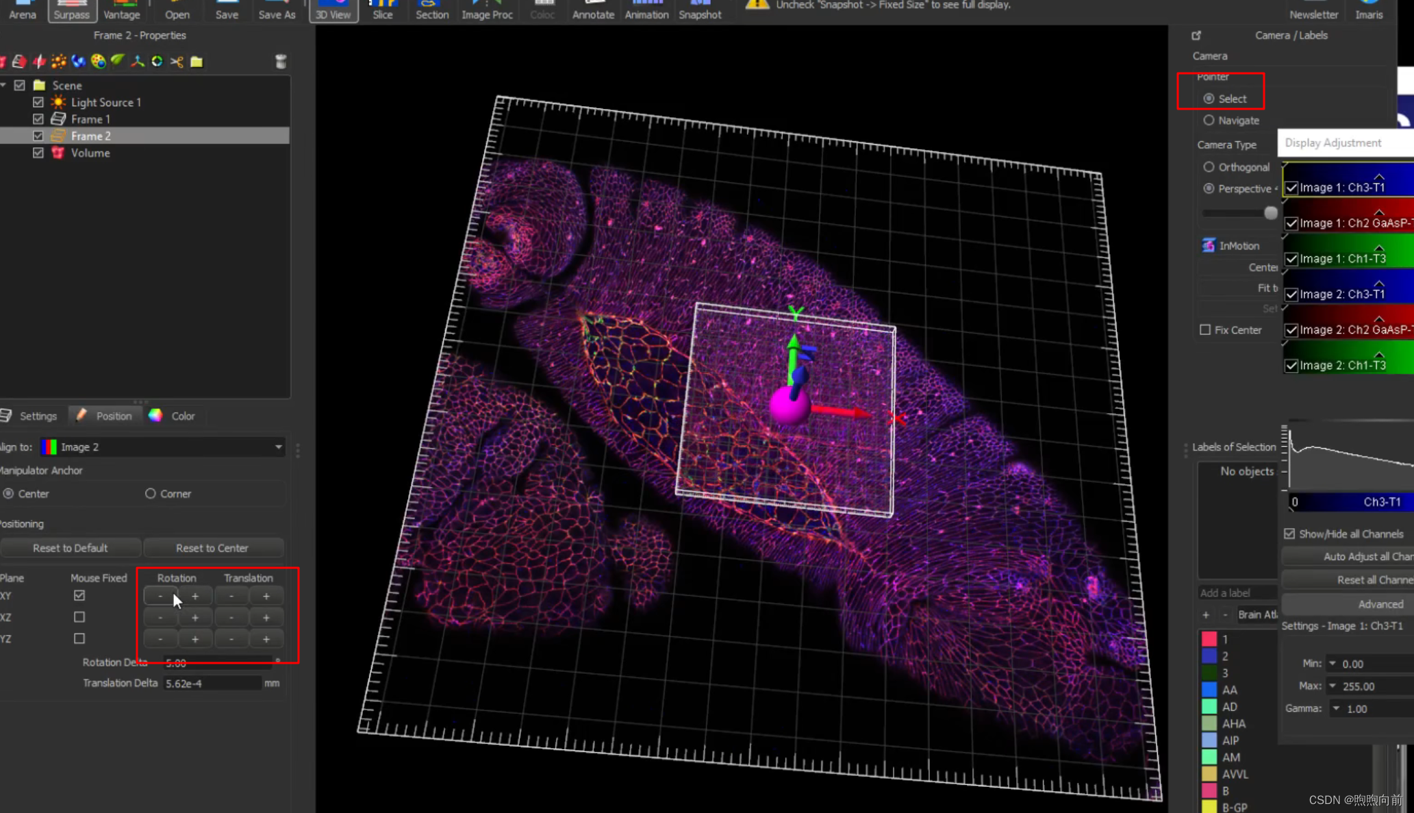Click the Reset to Center button

coord(212,548)
